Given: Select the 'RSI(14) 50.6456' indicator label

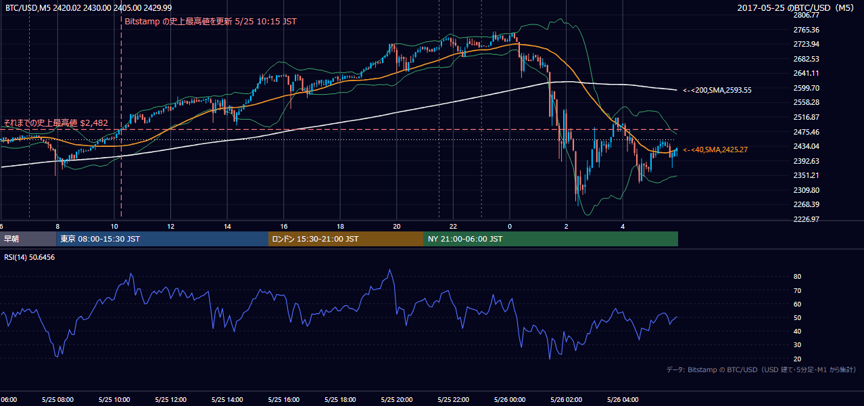Looking at the screenshot, I should (x=28, y=257).
